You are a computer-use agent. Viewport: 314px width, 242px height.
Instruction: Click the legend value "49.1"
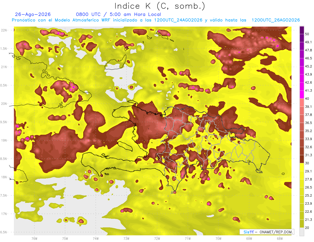tap(309, 42)
